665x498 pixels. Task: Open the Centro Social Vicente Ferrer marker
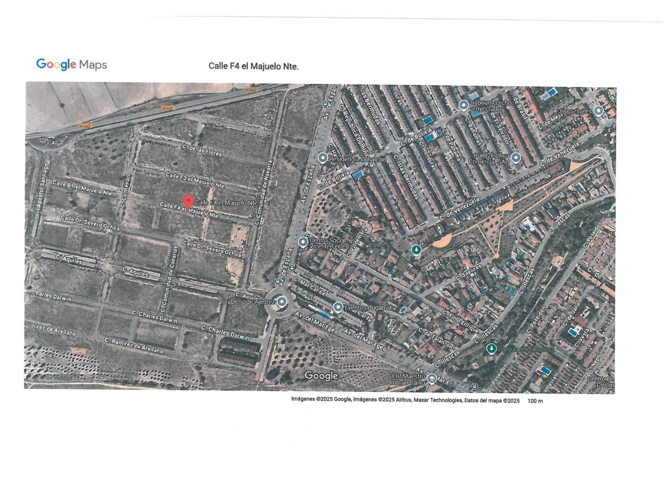[x=303, y=242]
